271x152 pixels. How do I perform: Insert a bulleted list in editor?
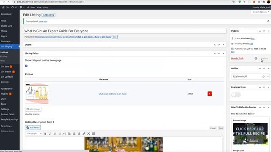coord(55,133)
